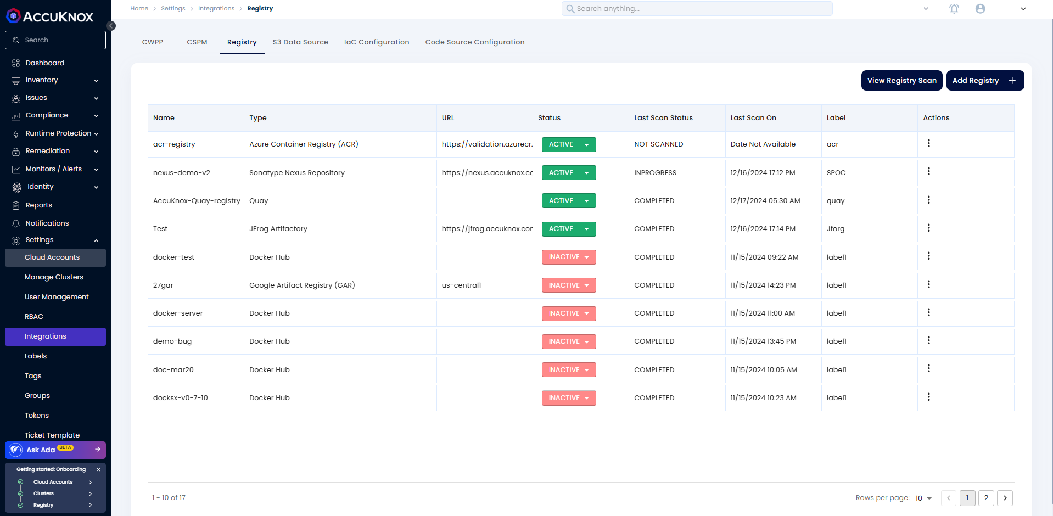Viewport: 1053px width, 516px height.
Task: Open actions menu for acr-registry row
Action: 928,143
